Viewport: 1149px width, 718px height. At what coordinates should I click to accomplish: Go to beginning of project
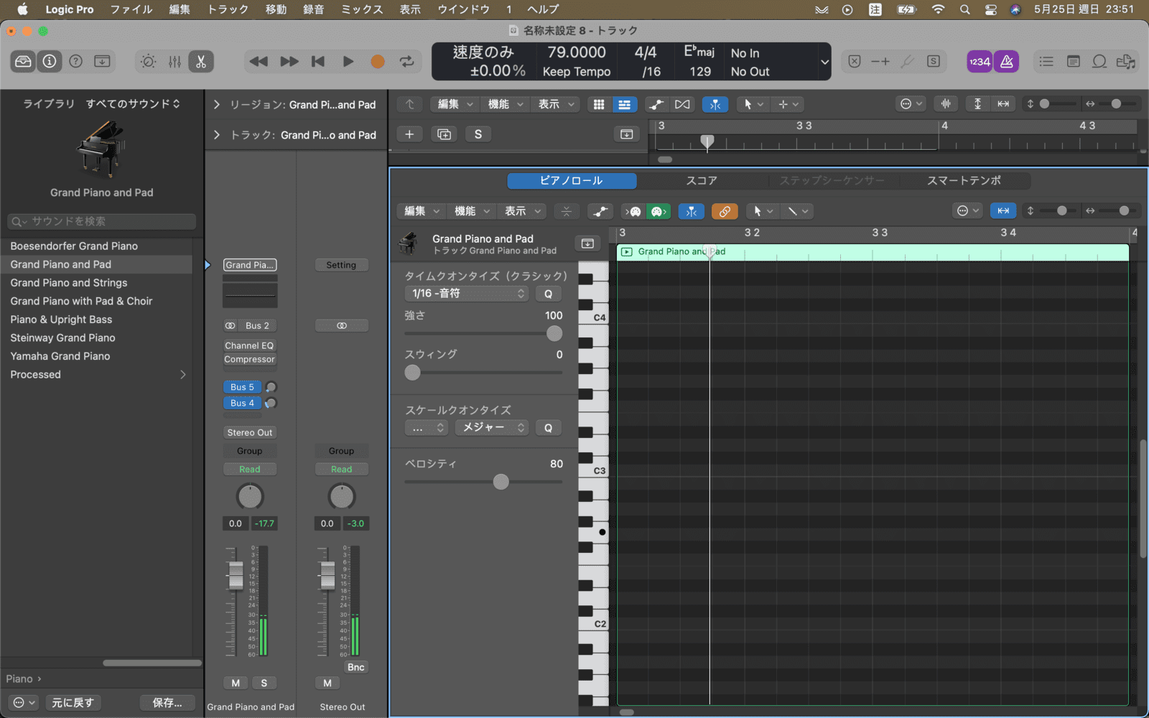(318, 62)
